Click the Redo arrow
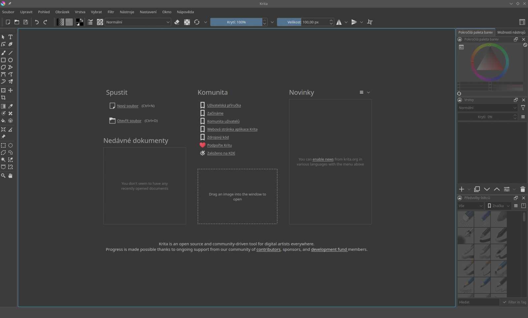The image size is (528, 318). tap(46, 22)
